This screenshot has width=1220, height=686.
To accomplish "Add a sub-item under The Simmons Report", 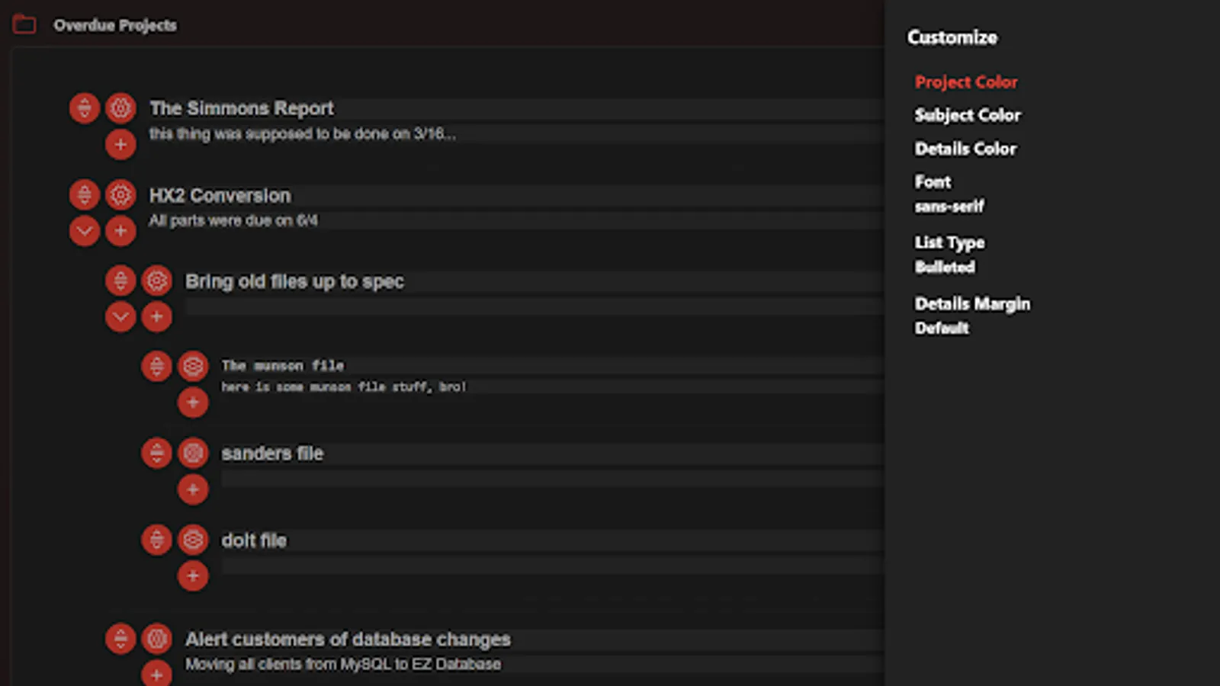I will click(120, 144).
